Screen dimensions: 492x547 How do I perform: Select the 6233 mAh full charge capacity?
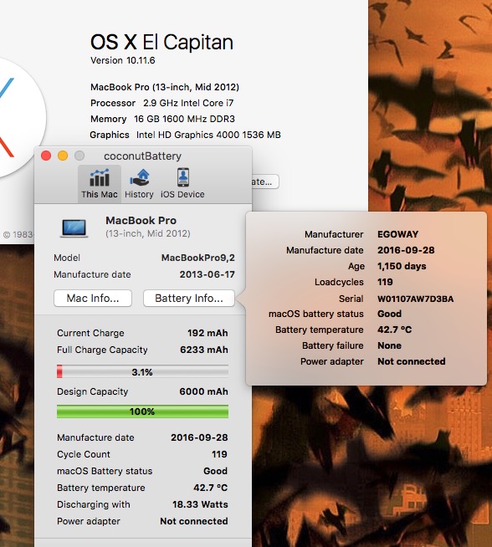tap(204, 350)
